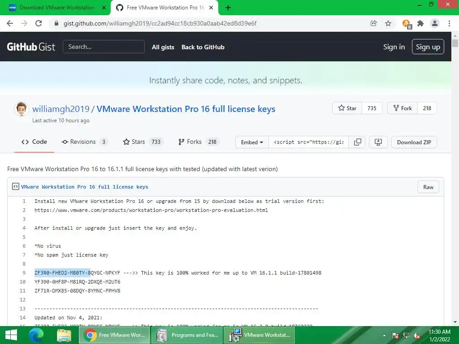Close the Free VMware Workstation Pro tab
Viewport: 459px width, 344px height.
click(211, 8)
